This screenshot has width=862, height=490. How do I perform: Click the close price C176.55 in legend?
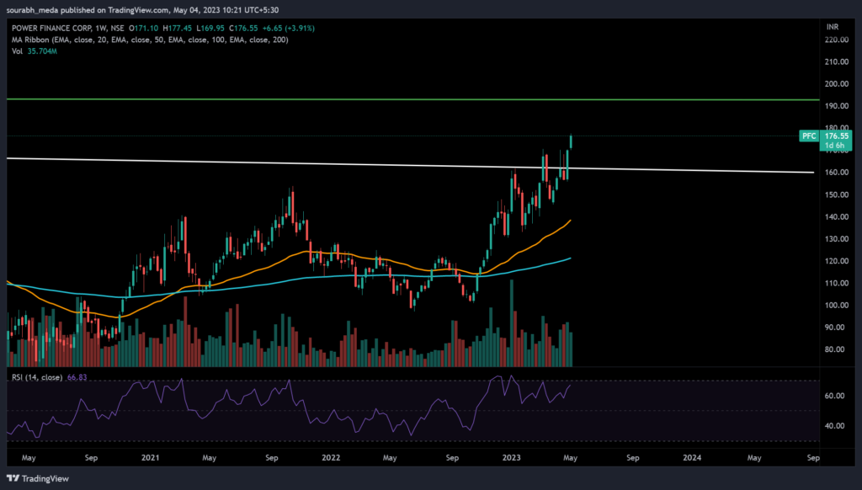point(243,28)
